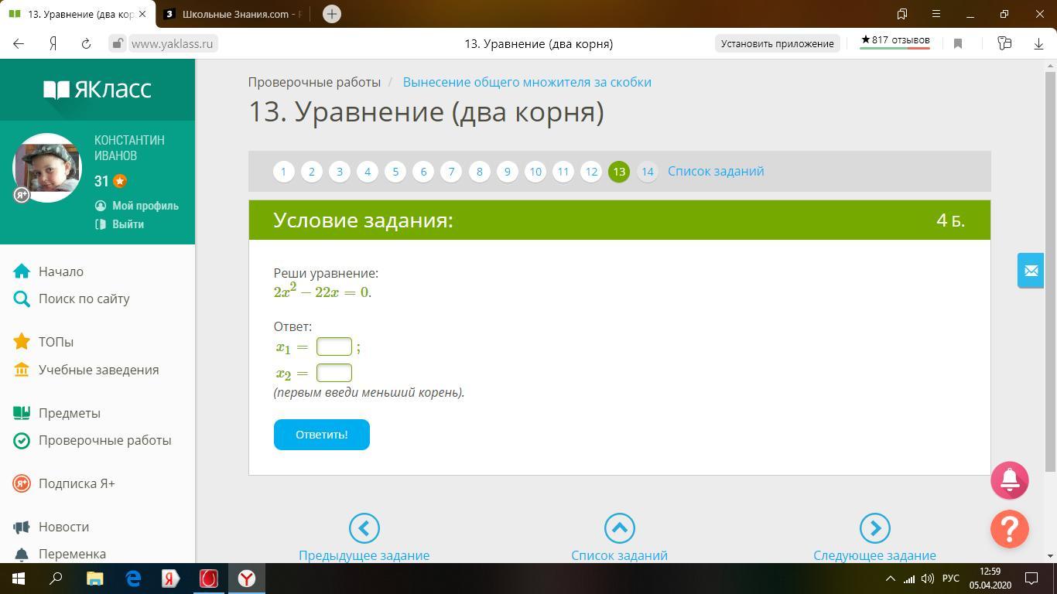The image size is (1057, 594).
Task: Open the orange question mark help button
Action: pyautogui.click(x=1009, y=529)
